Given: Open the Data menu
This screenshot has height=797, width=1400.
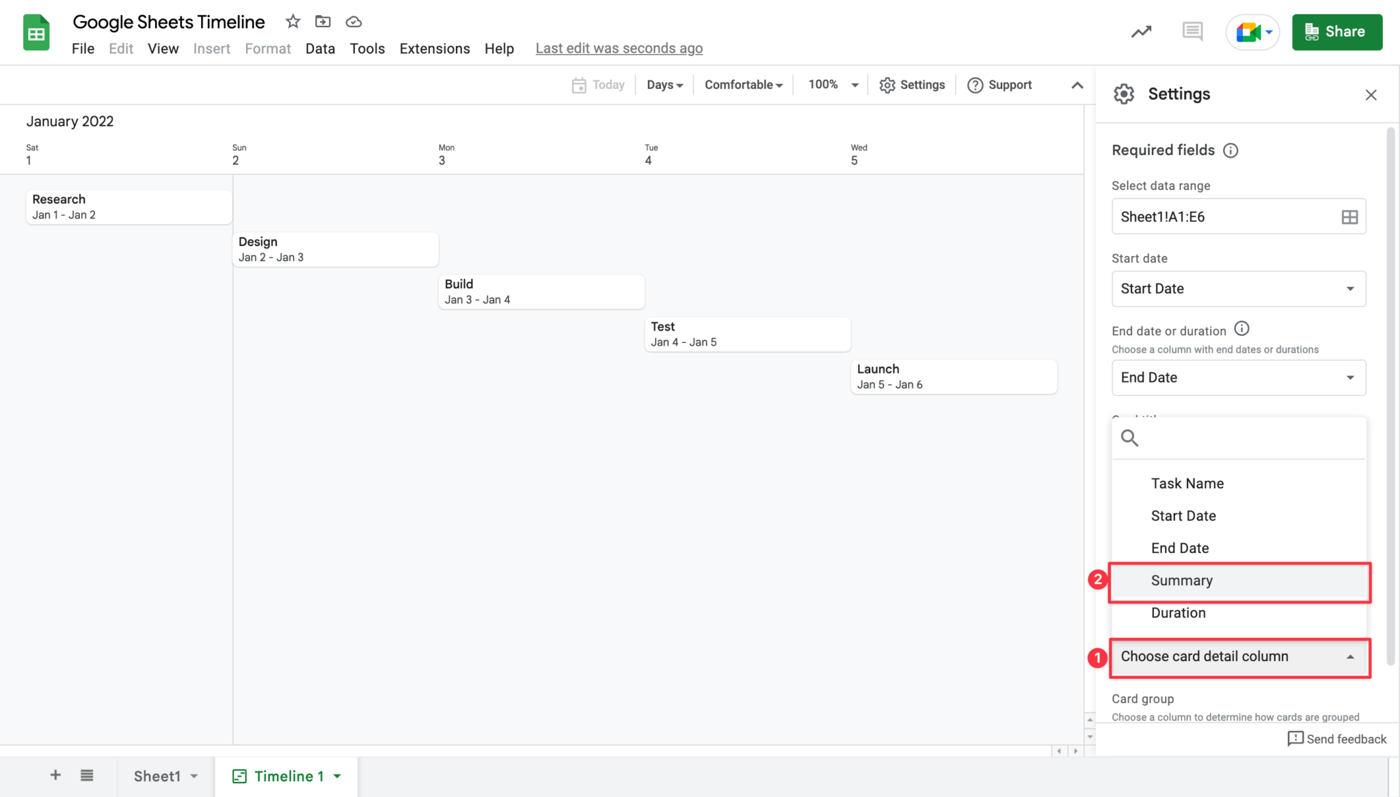Looking at the screenshot, I should click(x=320, y=48).
